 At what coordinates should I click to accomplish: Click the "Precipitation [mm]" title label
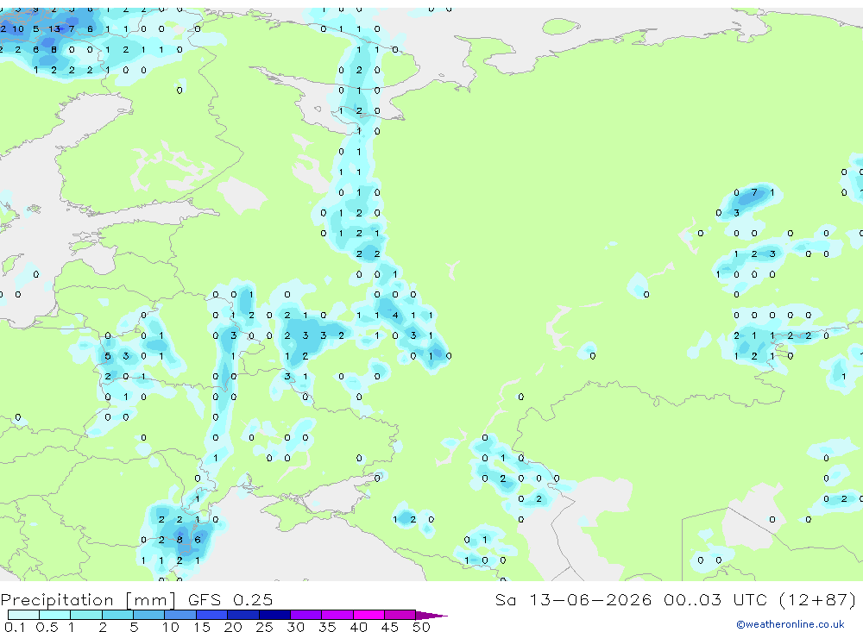[88, 600]
